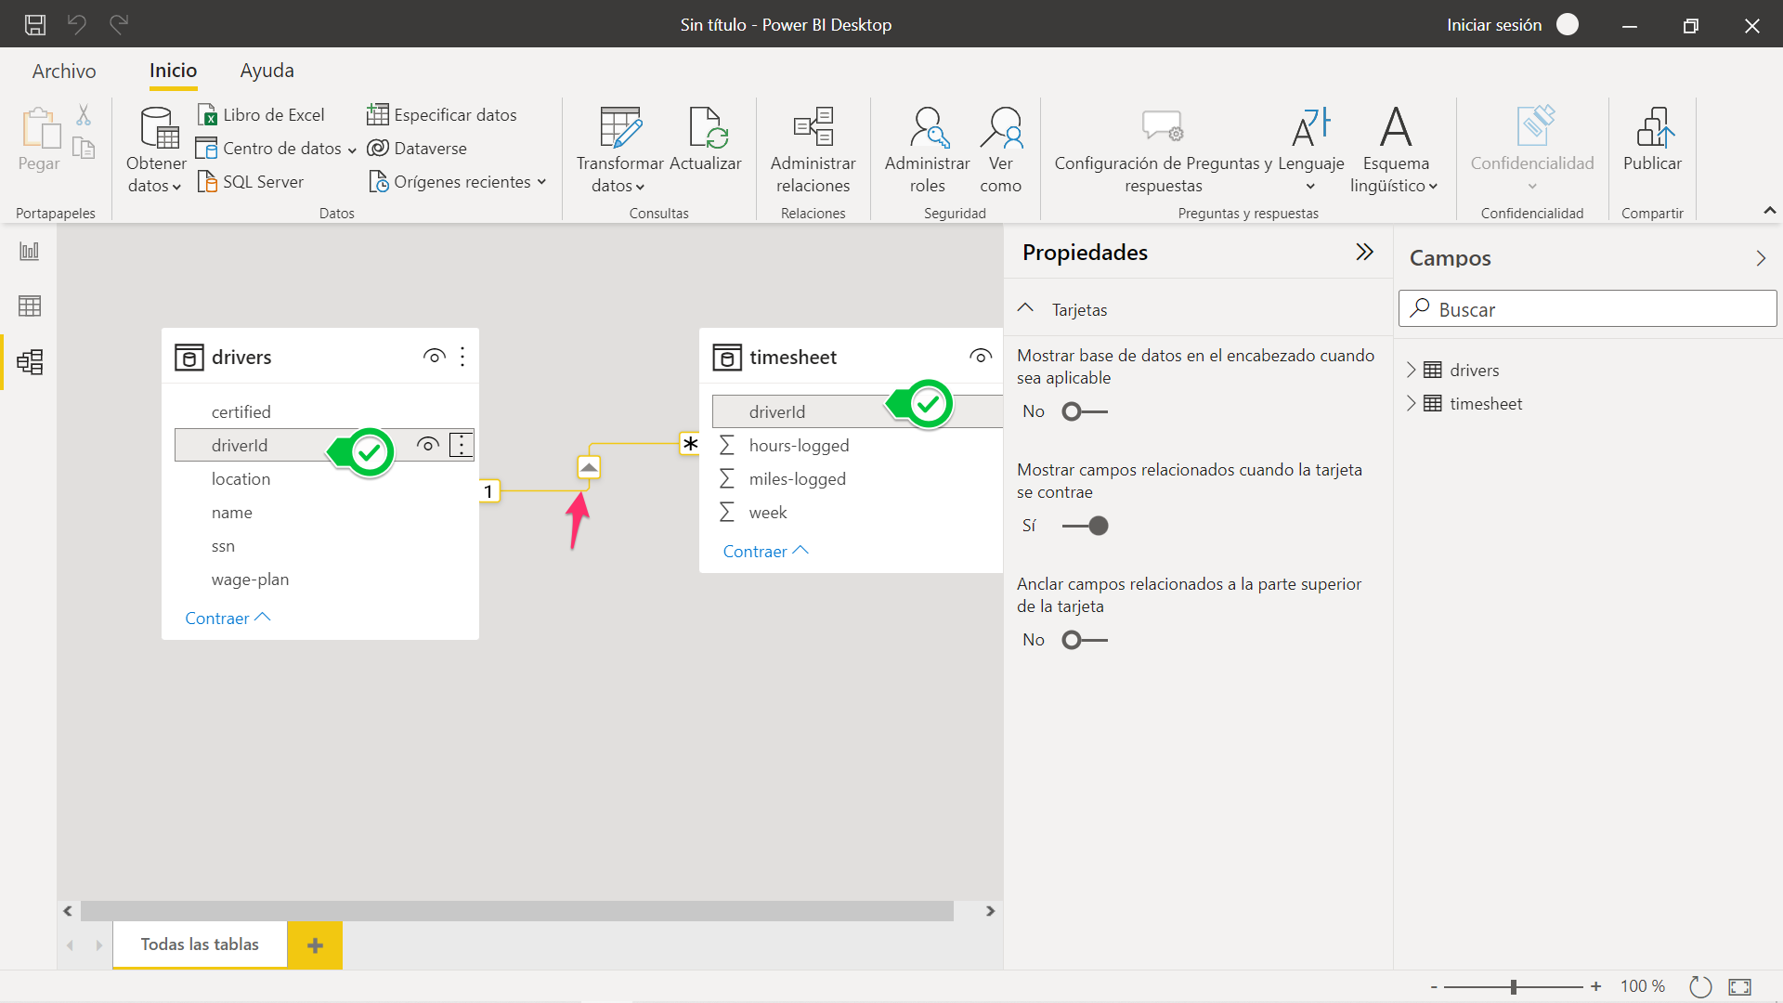Click the Cut scissors icon
Image resolution: width=1783 pixels, height=1003 pixels.
(84, 115)
